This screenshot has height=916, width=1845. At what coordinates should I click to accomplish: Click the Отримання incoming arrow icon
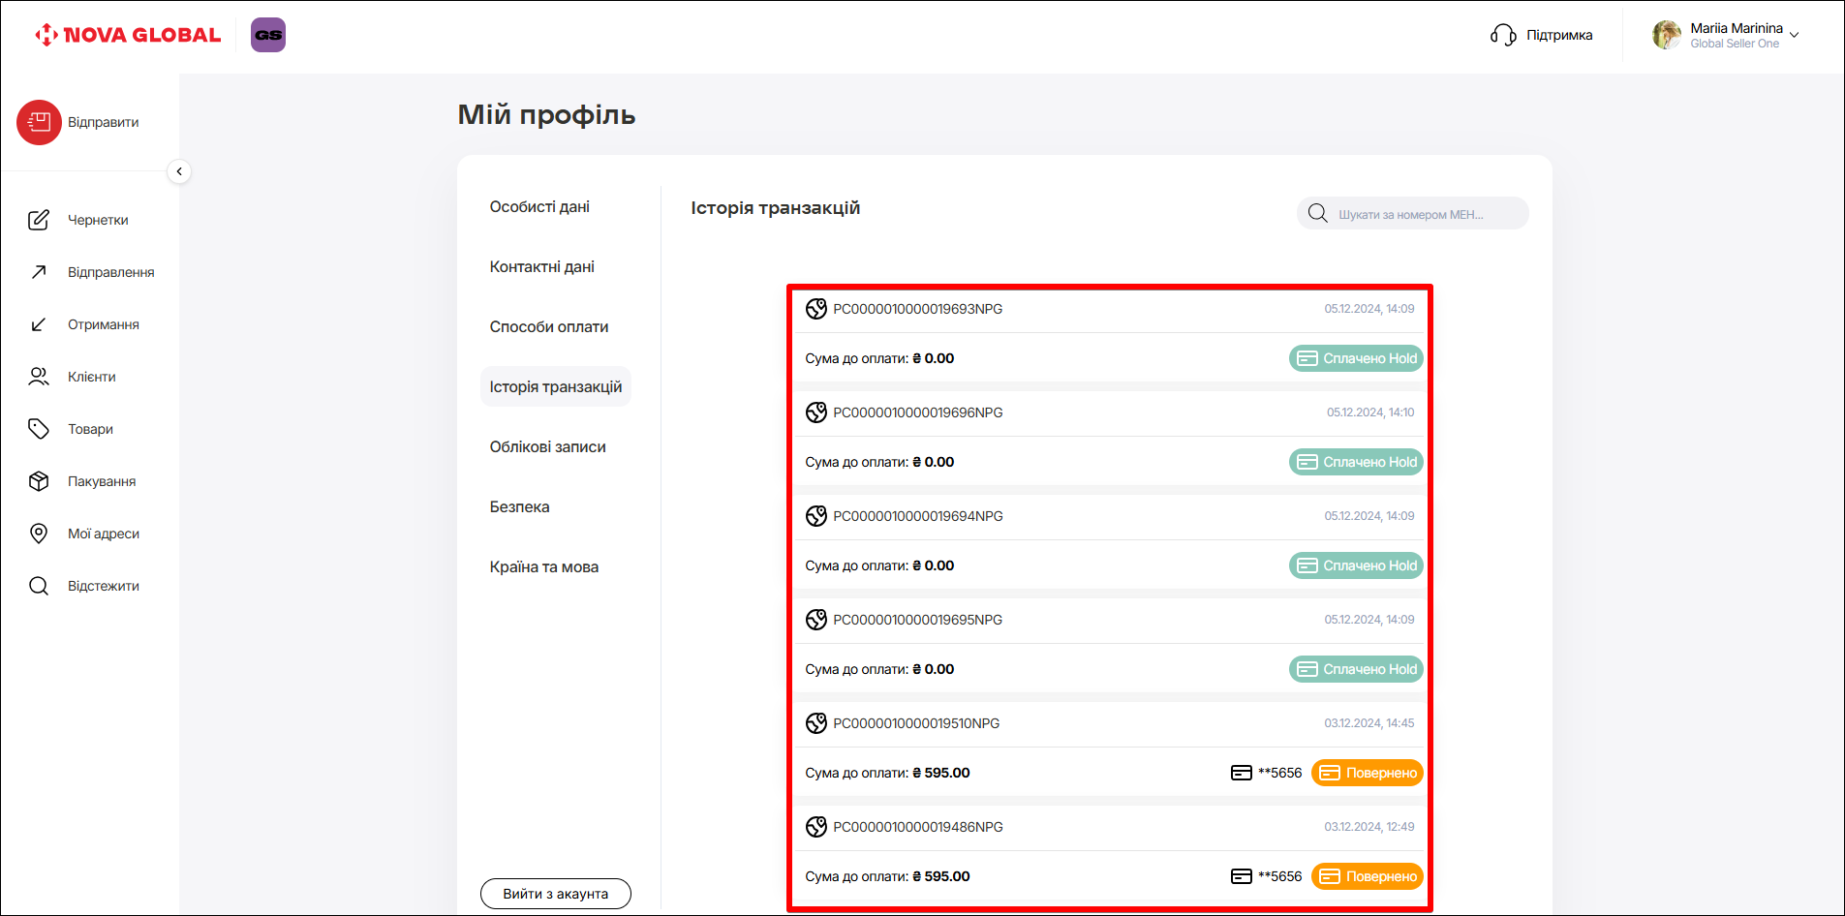(x=39, y=324)
